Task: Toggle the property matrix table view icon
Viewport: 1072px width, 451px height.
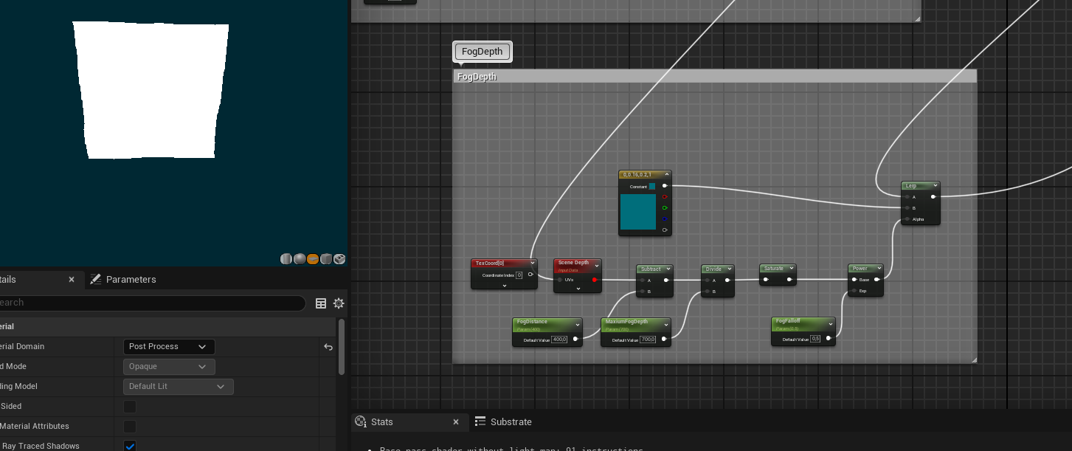Action: [x=321, y=303]
